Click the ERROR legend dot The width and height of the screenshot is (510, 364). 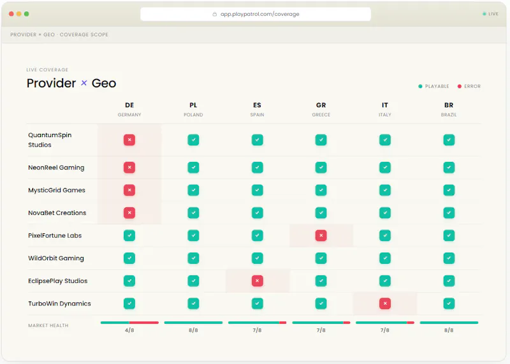(x=460, y=86)
